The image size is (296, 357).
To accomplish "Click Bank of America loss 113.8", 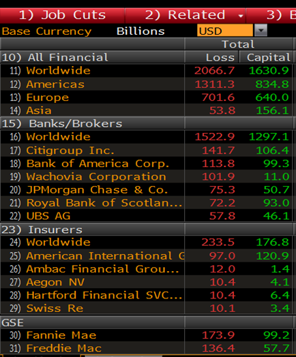I will pos(218,164).
